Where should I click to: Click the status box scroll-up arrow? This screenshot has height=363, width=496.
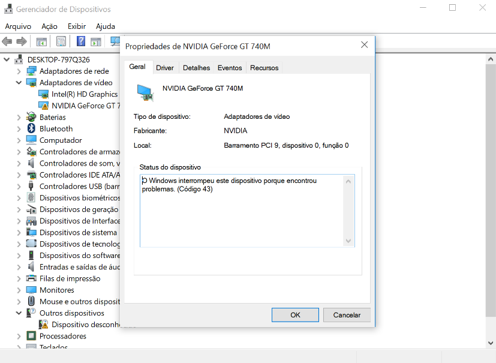pos(348,181)
